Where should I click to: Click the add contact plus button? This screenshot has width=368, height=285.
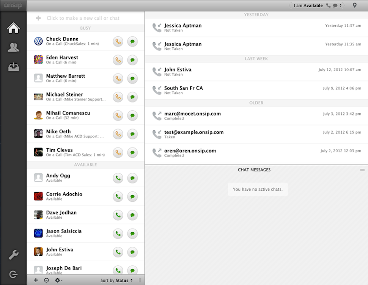pos(36,280)
